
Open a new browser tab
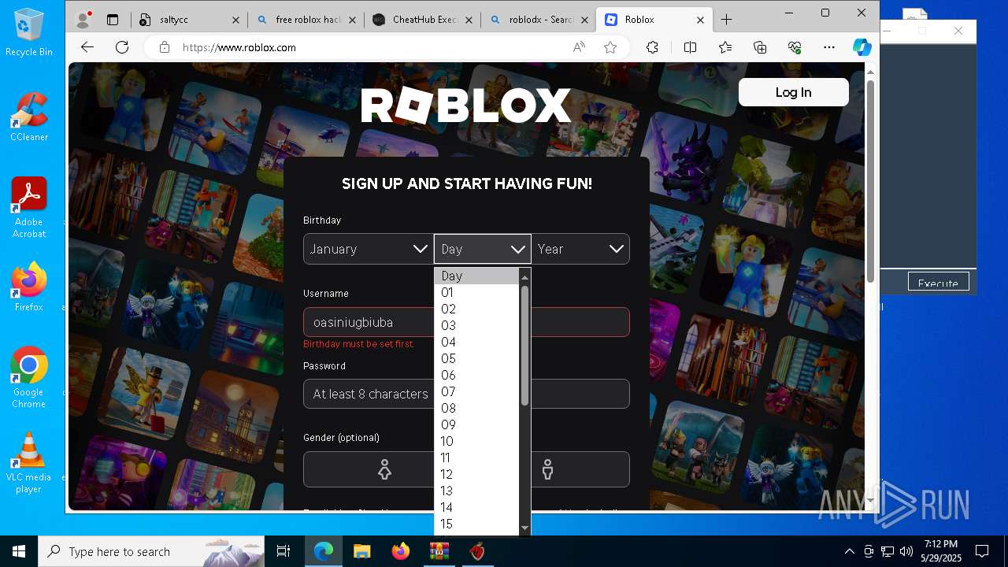coord(726,20)
